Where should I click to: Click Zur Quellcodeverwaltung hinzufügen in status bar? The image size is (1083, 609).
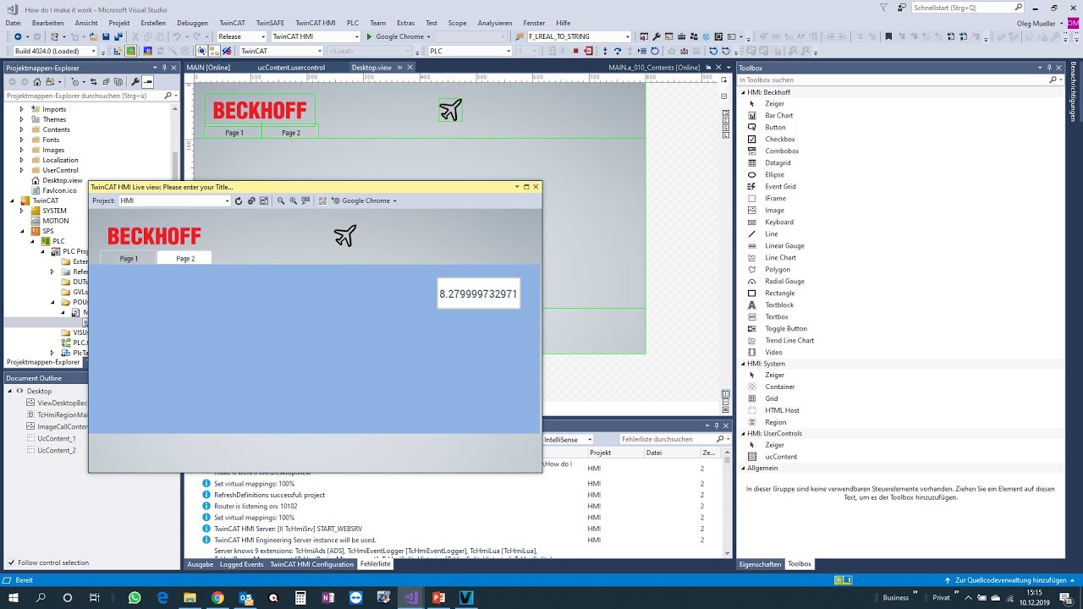[1010, 580]
